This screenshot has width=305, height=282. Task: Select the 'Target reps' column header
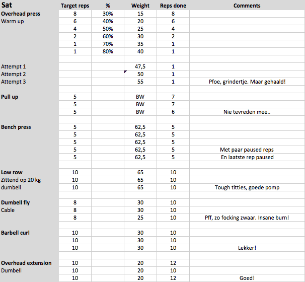point(75,6)
